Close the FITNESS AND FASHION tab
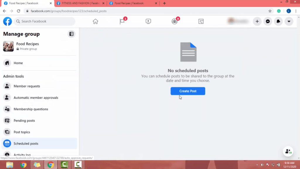Screen dimensions: 300x169 coord(103,3)
